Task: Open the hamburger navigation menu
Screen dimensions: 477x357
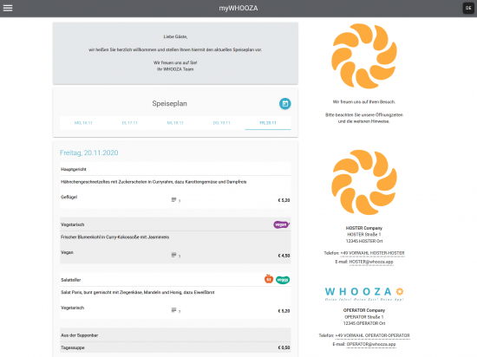Action: (x=8, y=8)
